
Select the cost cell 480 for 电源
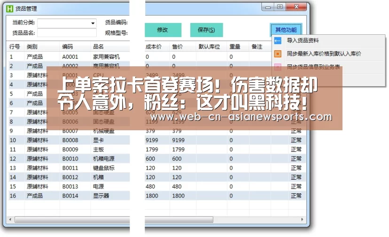(150, 187)
